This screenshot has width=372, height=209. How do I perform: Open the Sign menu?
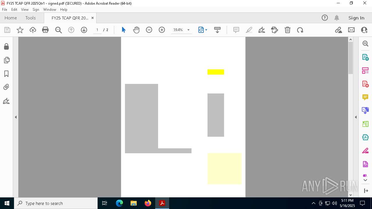pos(36,10)
